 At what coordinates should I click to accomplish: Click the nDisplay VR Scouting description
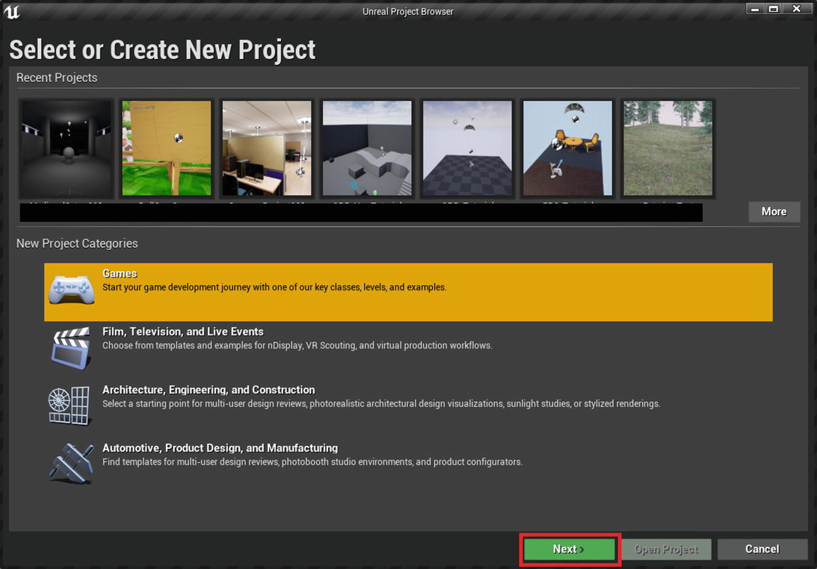(x=297, y=345)
